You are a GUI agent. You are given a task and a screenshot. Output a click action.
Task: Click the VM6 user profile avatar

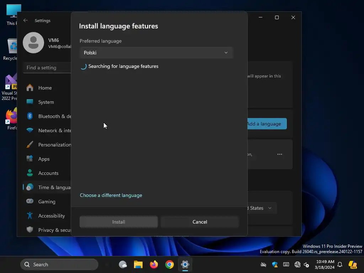33,43
